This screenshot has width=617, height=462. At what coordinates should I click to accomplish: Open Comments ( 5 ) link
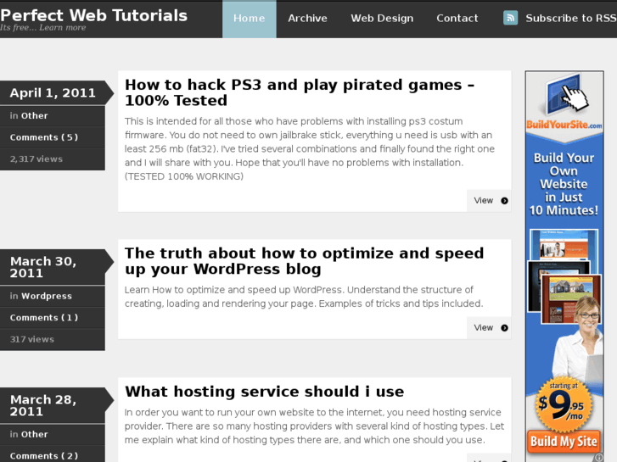44,137
